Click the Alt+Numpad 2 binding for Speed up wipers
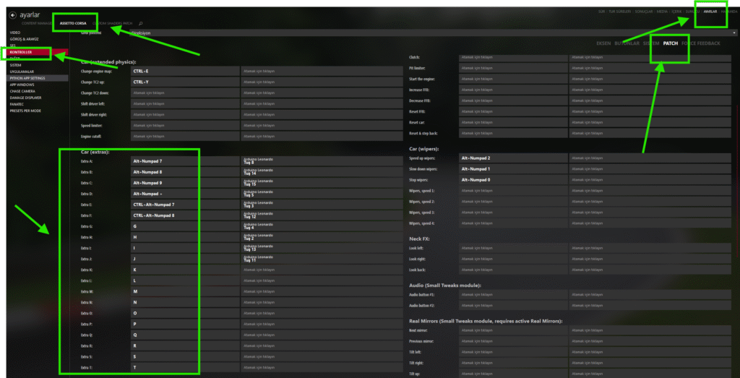Image resolution: width=740 pixels, height=378 pixels. [x=513, y=158]
